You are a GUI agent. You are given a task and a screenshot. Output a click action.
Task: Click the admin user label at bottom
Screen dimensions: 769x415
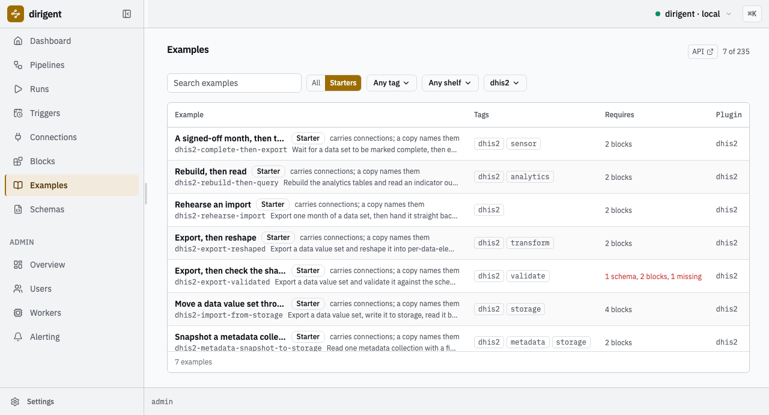tap(162, 401)
